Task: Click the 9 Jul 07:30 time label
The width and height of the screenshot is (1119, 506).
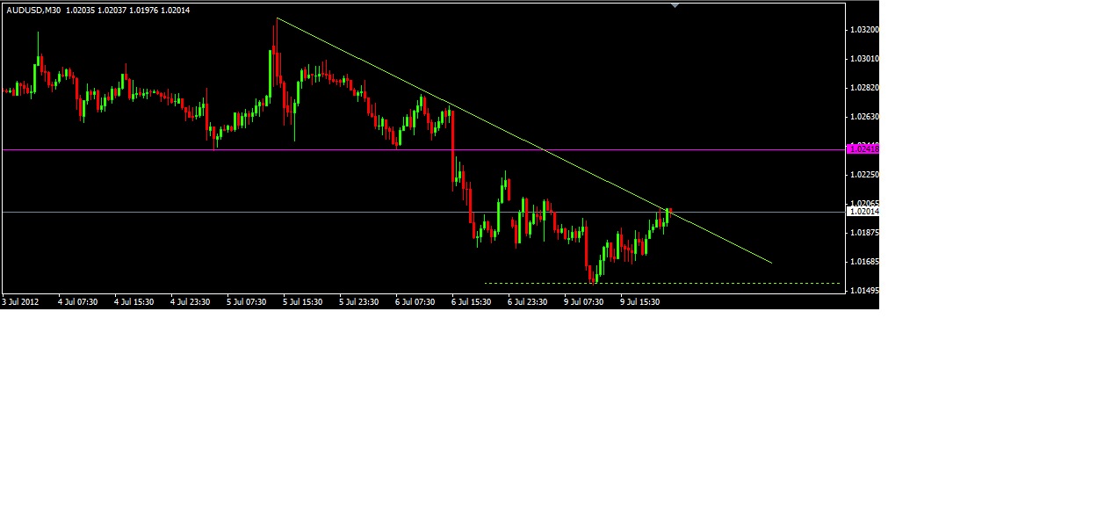Action: point(583,302)
